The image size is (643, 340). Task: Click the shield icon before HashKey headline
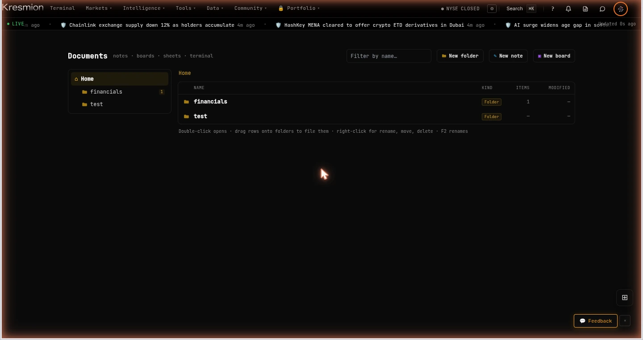(x=279, y=25)
